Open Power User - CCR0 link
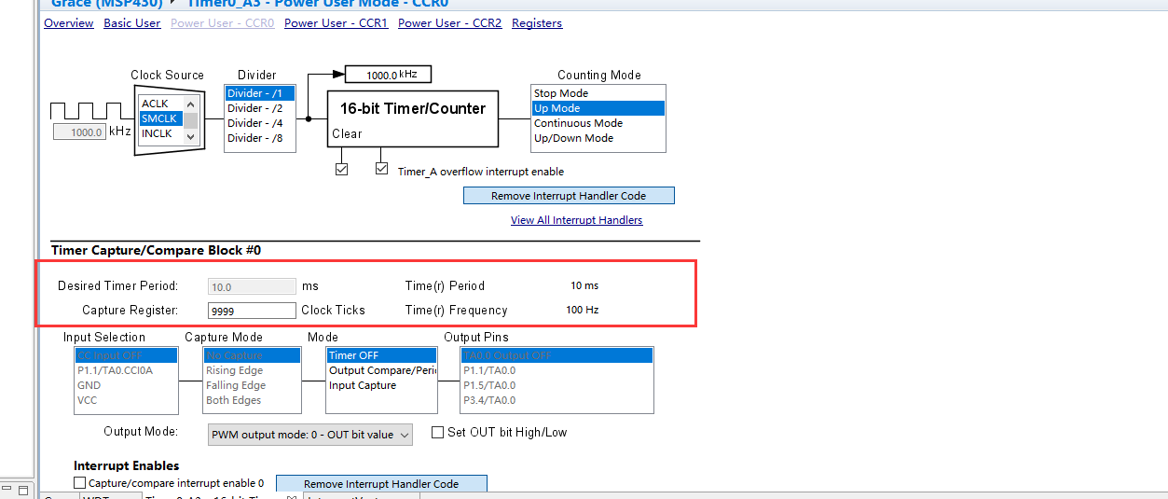 pyautogui.click(x=222, y=23)
